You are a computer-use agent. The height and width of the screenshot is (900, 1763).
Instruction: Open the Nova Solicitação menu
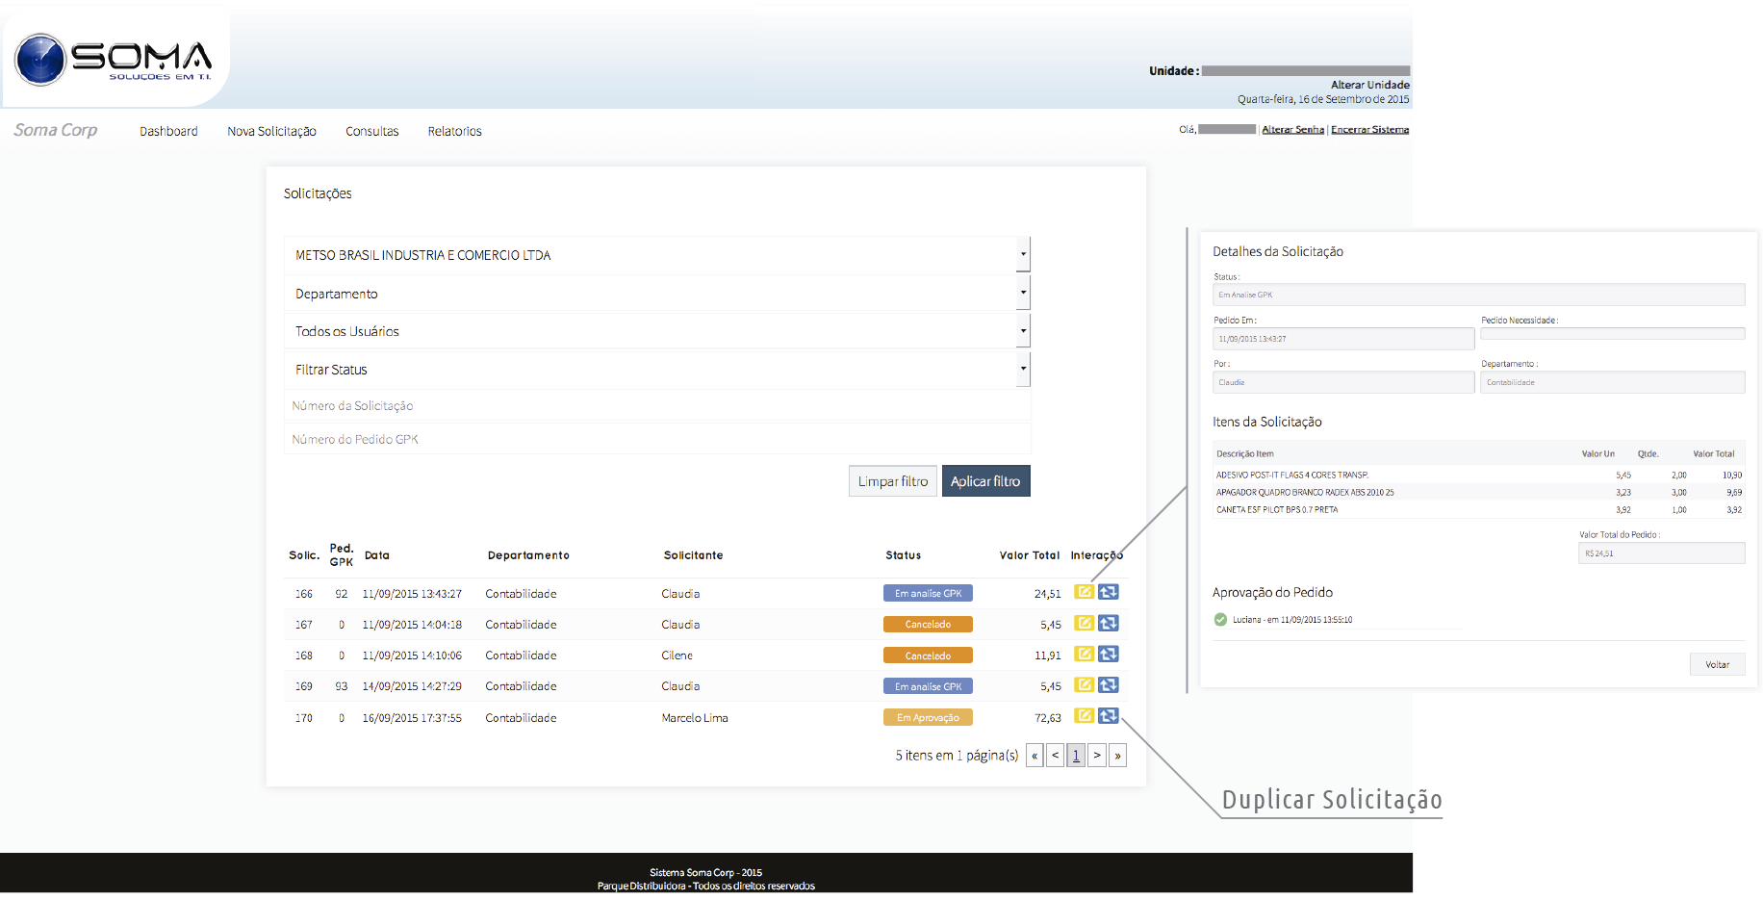point(271,131)
